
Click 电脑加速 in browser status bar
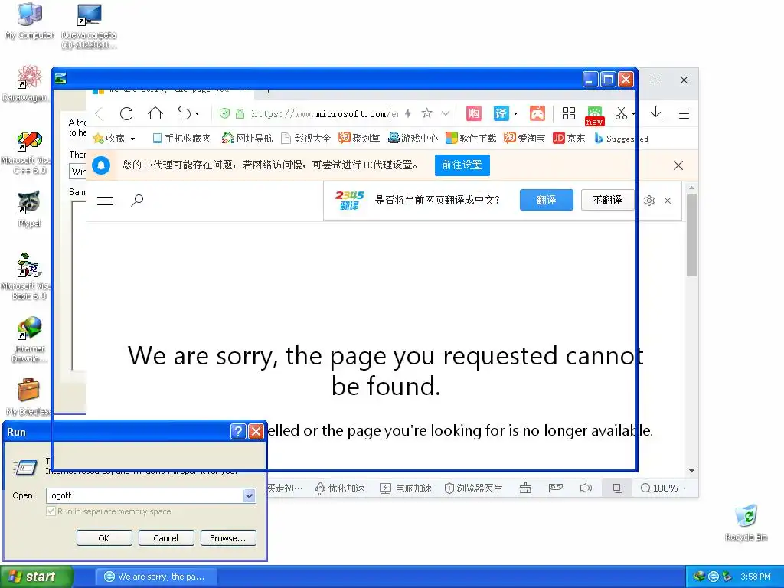406,488
